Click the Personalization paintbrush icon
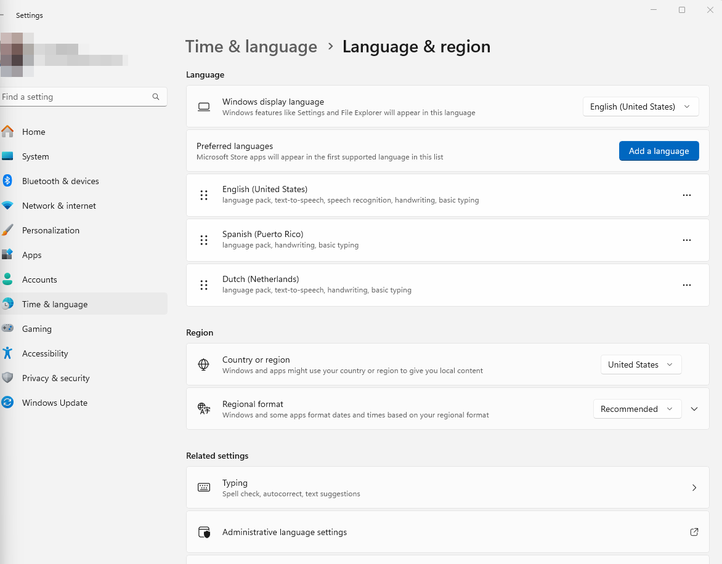This screenshot has width=722, height=564. pyautogui.click(x=7, y=230)
